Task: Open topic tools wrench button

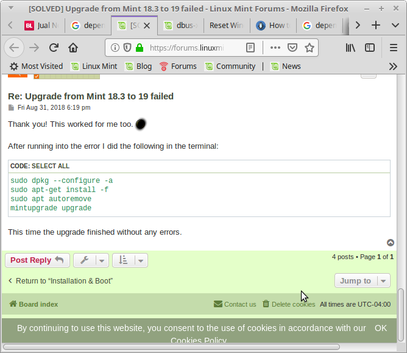Action: click(x=85, y=260)
